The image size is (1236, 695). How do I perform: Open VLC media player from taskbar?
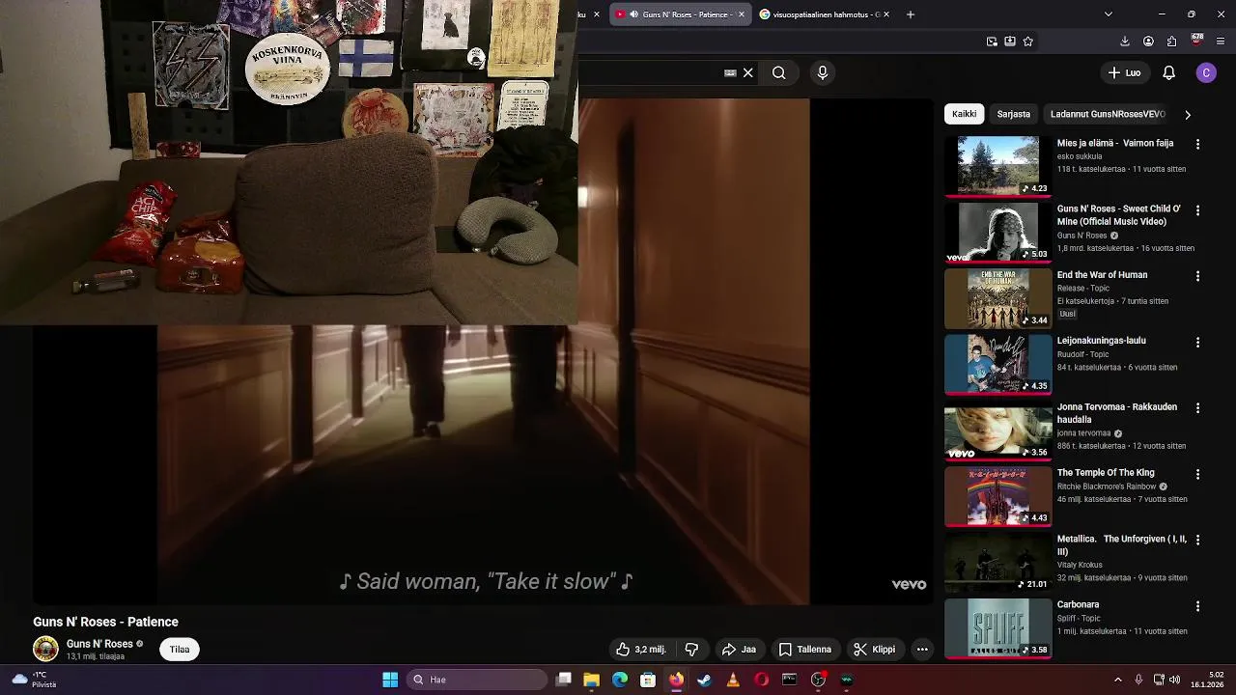coord(733,680)
